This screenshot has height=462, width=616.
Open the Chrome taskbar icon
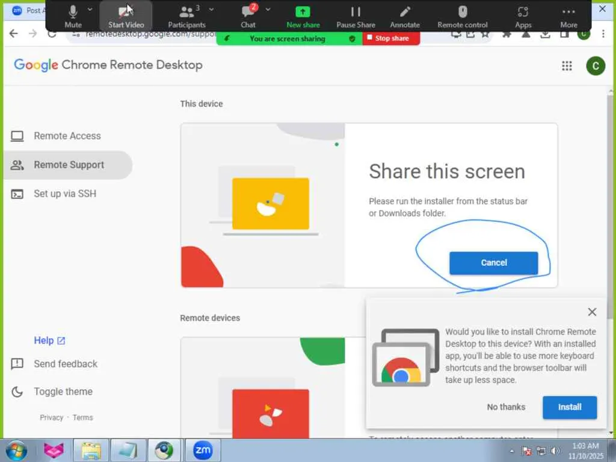[x=164, y=450]
